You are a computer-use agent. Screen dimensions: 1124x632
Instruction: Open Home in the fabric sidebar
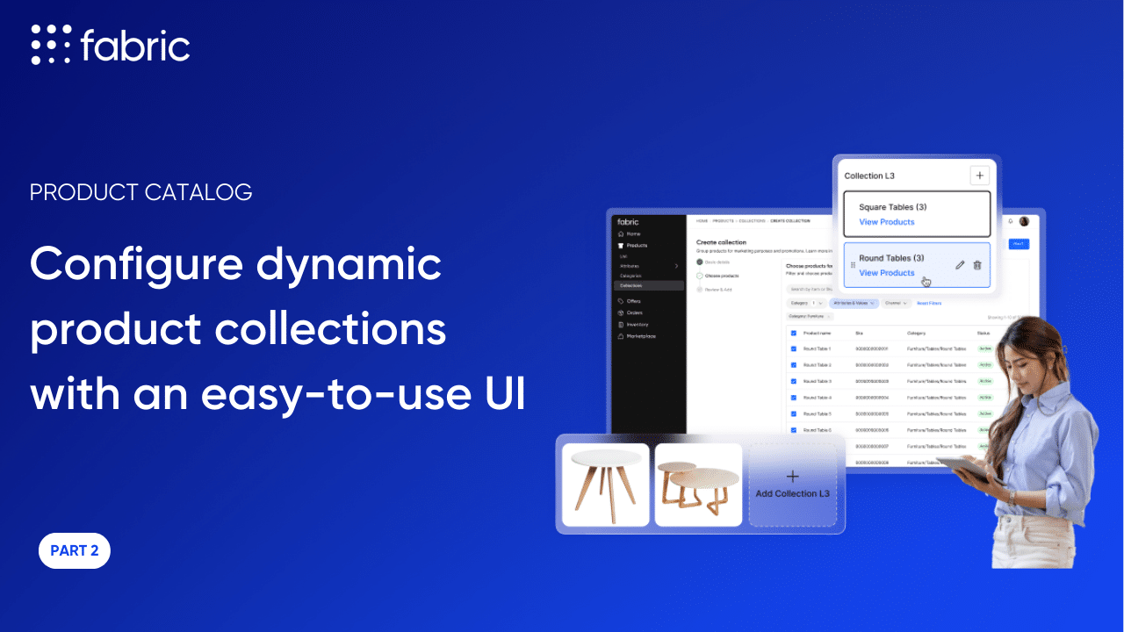click(x=632, y=234)
